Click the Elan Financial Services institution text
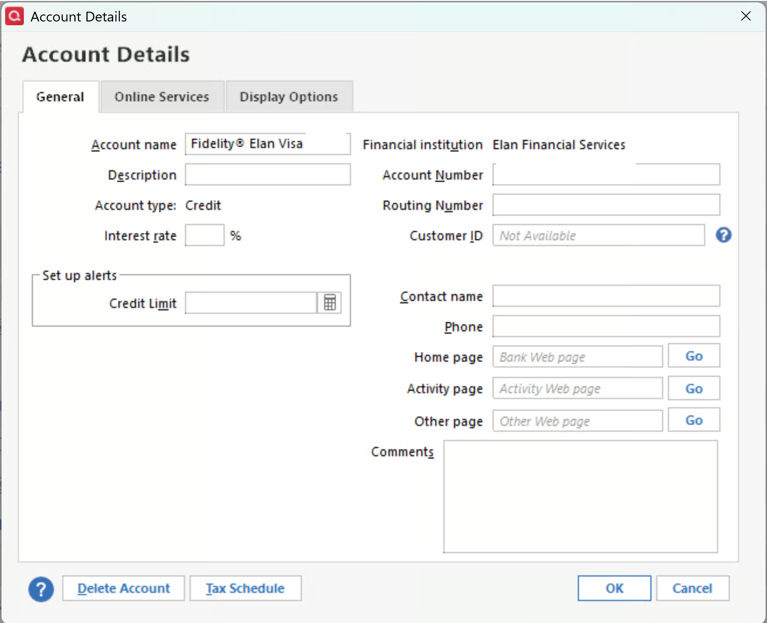 [559, 145]
